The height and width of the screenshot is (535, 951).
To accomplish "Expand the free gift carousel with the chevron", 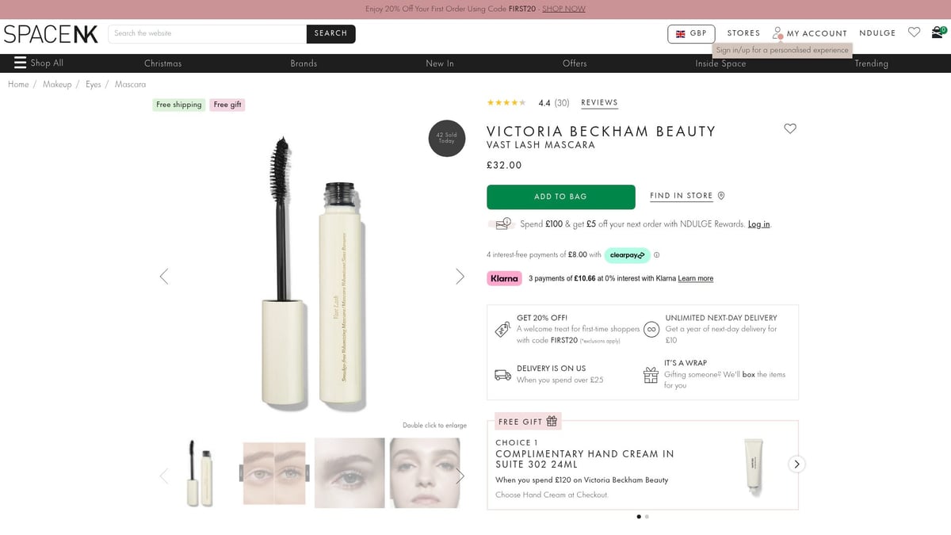I will click(796, 464).
